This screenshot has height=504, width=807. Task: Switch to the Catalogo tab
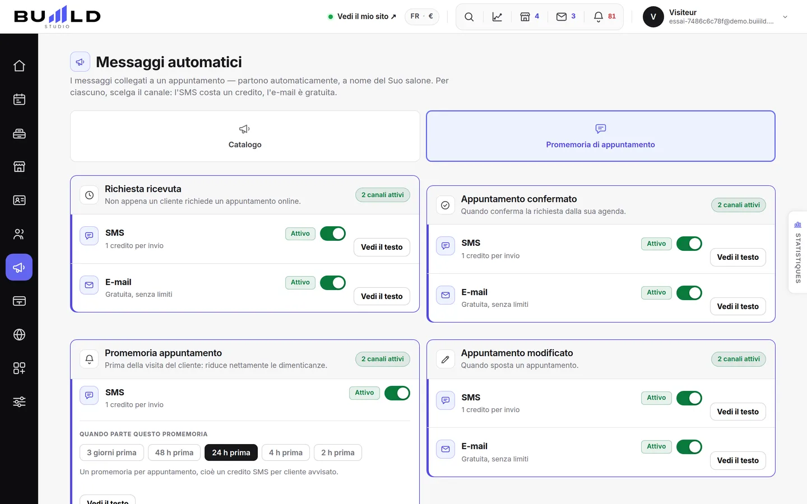pyautogui.click(x=245, y=136)
